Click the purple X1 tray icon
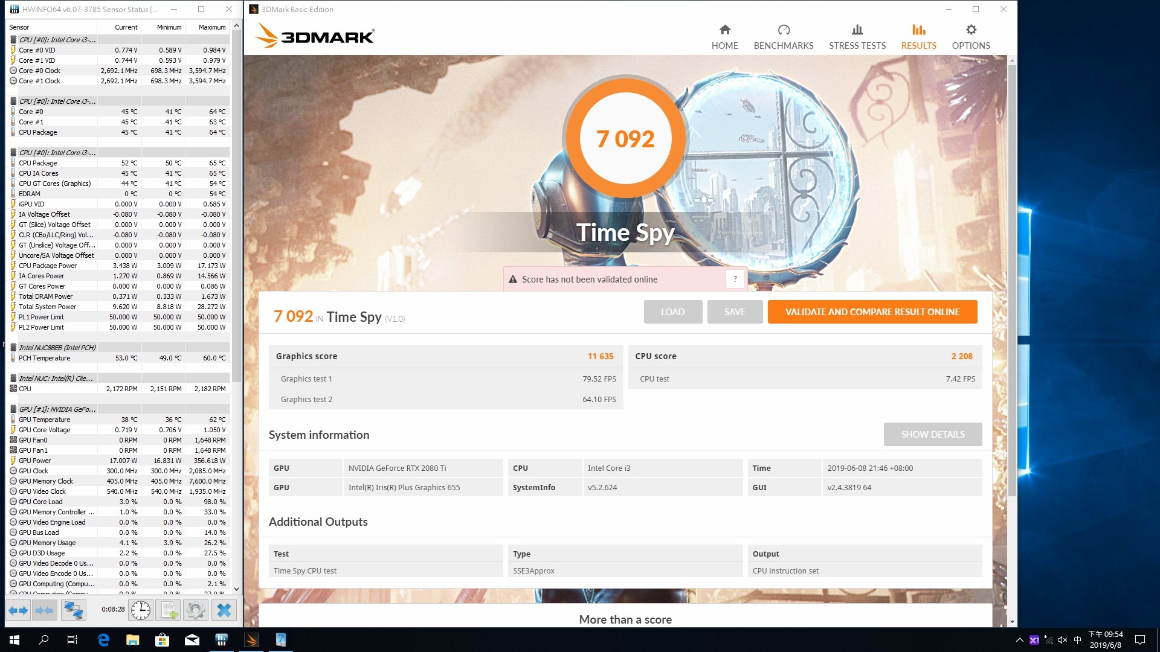The width and height of the screenshot is (1160, 652). tap(1034, 640)
